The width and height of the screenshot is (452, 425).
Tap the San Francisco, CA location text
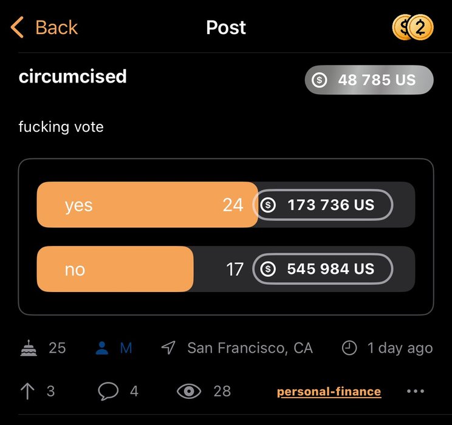tap(250, 348)
